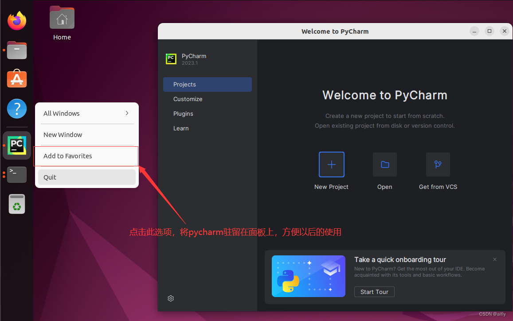
Task: Click the Get from VCS label
Action: coord(438,187)
